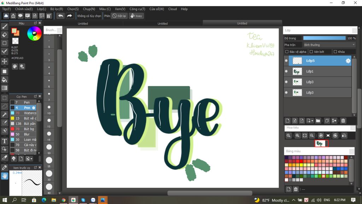
Task: Open the add-layer dropdown arrow
Action: coord(312,121)
